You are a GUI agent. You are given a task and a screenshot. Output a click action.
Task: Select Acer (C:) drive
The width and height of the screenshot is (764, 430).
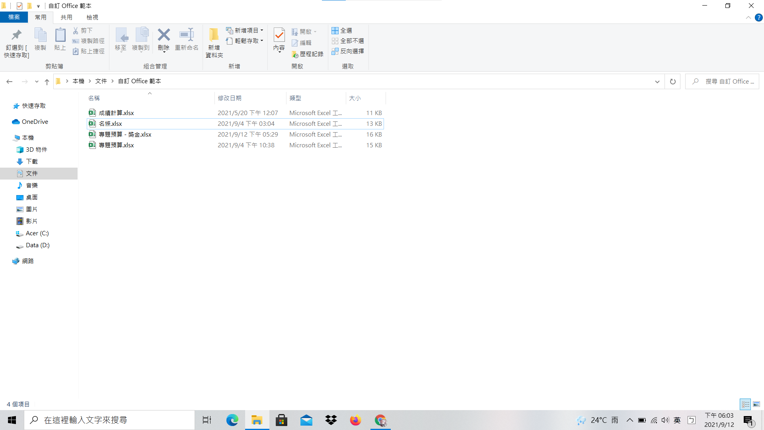pyautogui.click(x=37, y=233)
